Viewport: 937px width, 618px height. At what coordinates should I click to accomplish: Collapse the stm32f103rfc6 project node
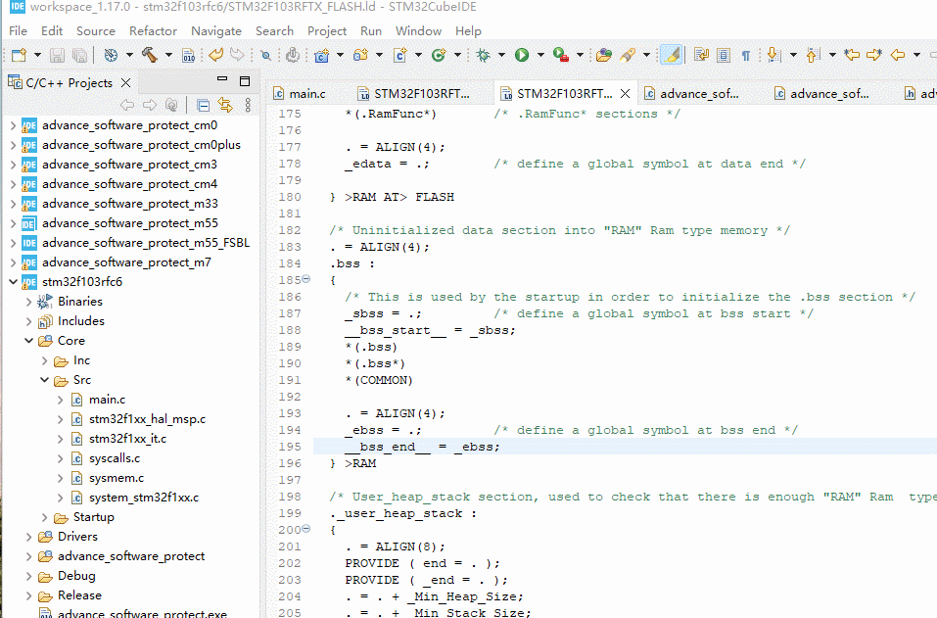point(13,281)
